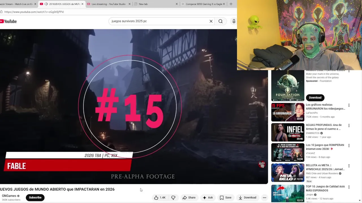Close the Kick 'Stream - Watch Live' tab
The image size is (362, 203).
35,4
